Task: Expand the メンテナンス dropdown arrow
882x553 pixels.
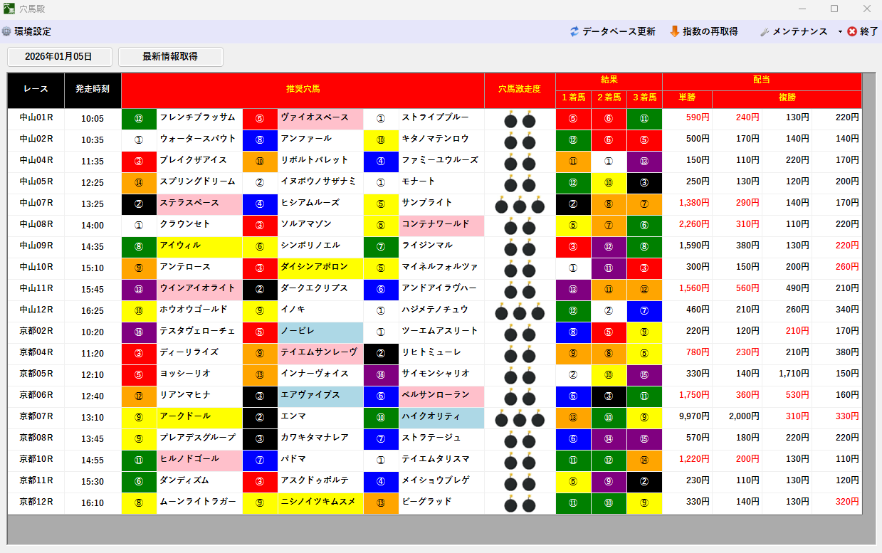Action: tap(840, 32)
